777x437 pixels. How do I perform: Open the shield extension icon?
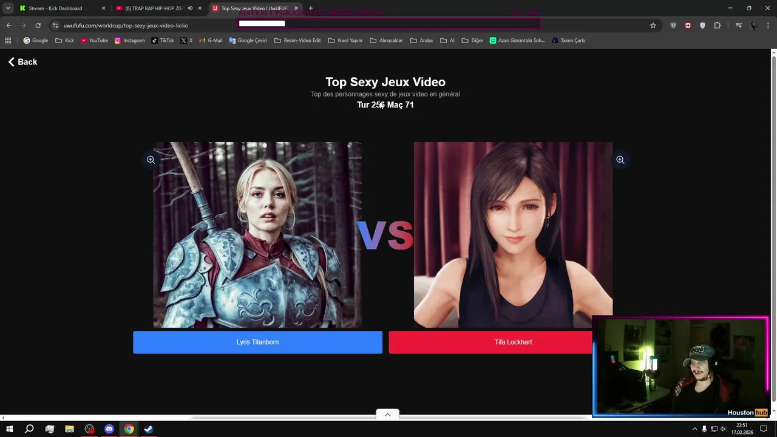pos(673,25)
